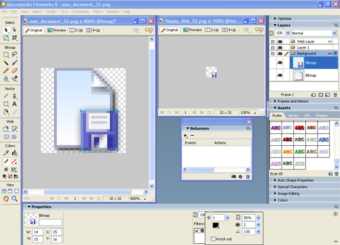Hide the document Bitmap object
Viewport: 340px width, 245px height.
(x=280, y=75)
